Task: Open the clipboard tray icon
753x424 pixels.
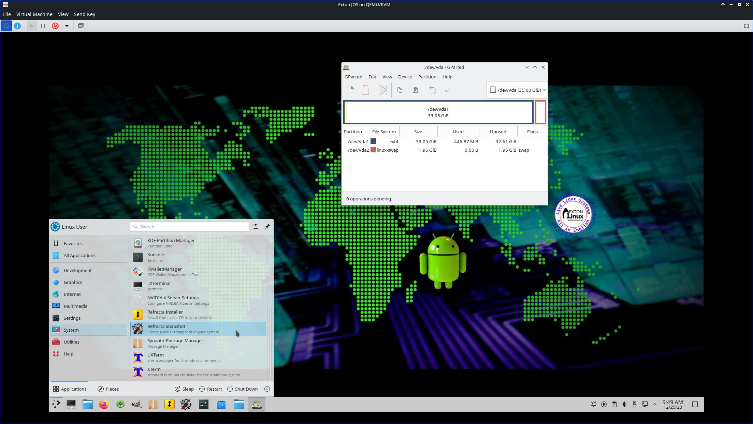Action: (x=614, y=404)
